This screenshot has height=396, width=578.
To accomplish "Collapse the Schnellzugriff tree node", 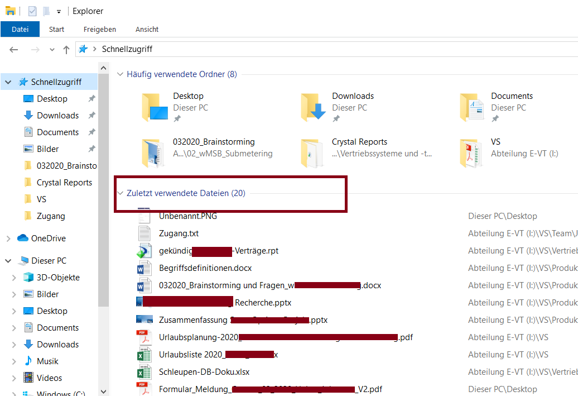I will (8, 82).
